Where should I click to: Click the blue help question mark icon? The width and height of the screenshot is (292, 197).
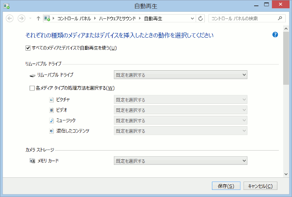point(275,35)
